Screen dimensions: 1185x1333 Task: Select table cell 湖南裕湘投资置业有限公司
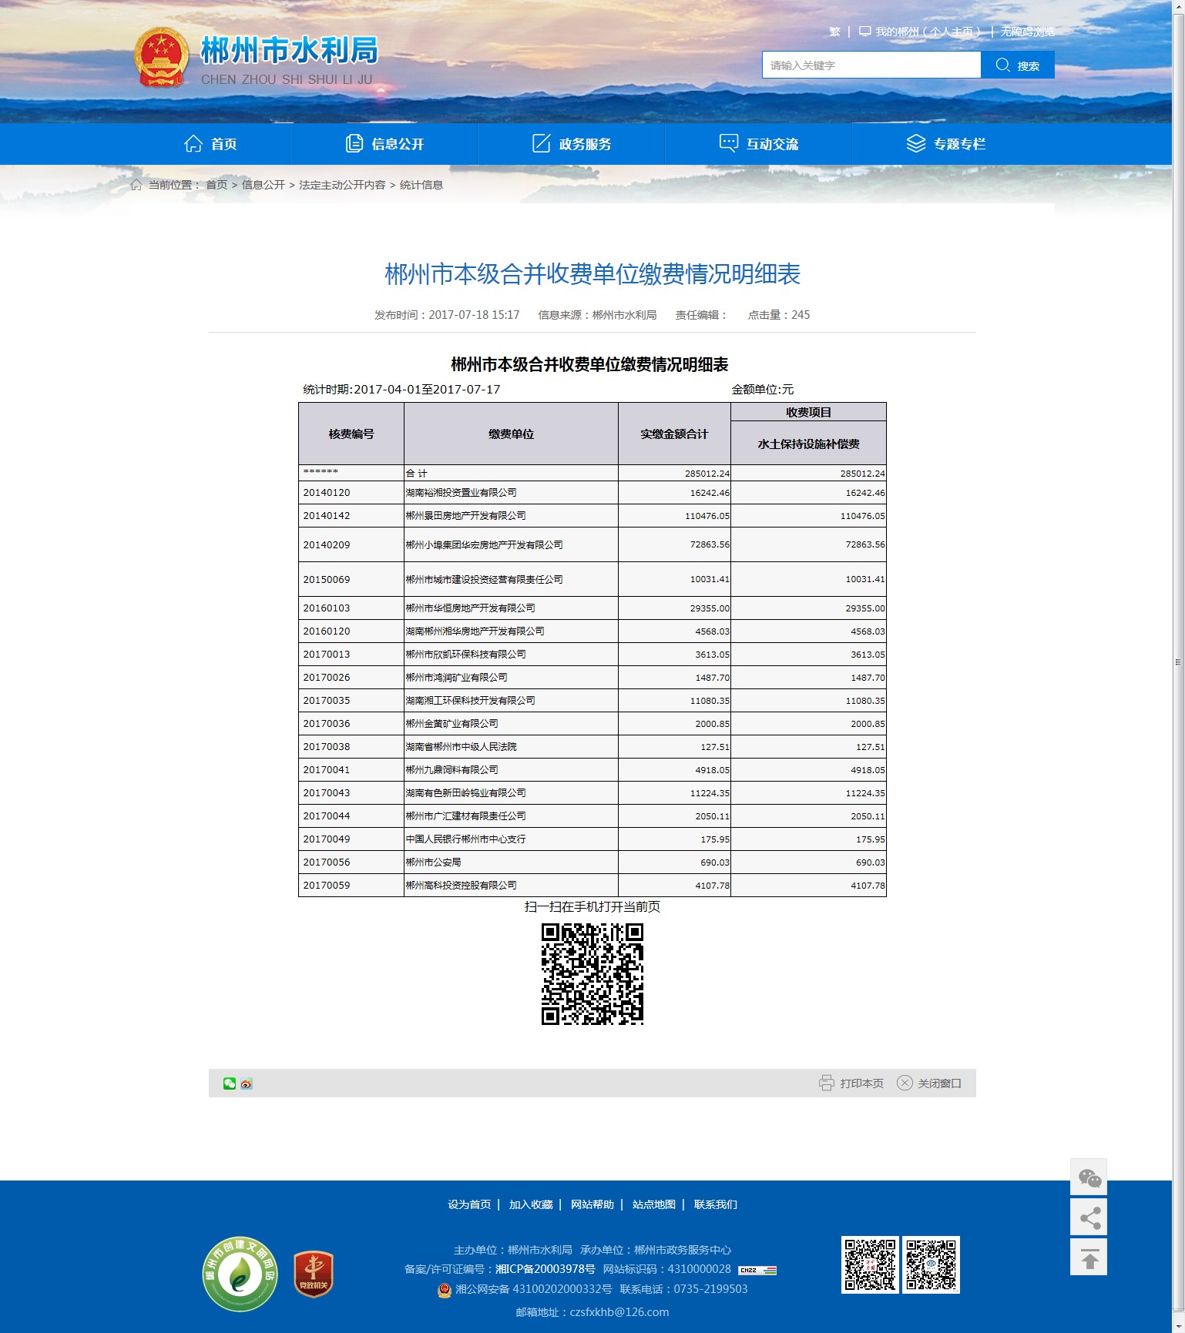click(x=511, y=493)
